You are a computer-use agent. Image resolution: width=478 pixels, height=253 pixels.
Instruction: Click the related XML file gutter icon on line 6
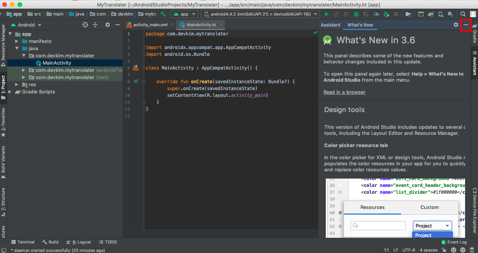click(135, 68)
